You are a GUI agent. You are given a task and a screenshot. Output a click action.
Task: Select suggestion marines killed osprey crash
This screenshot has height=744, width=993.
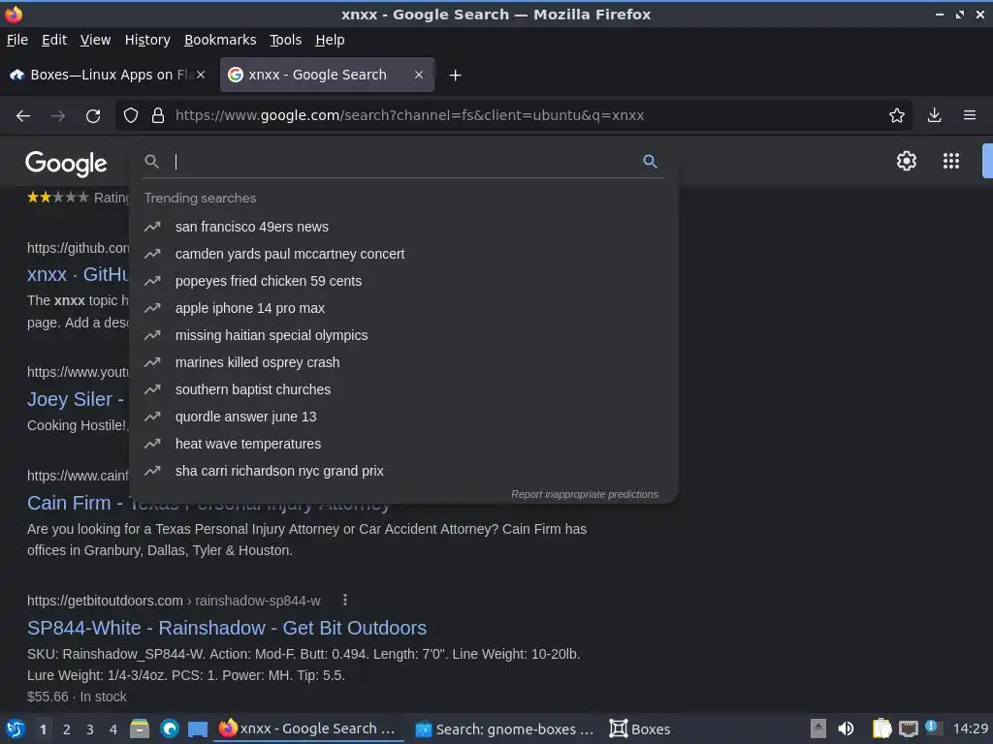click(403, 362)
